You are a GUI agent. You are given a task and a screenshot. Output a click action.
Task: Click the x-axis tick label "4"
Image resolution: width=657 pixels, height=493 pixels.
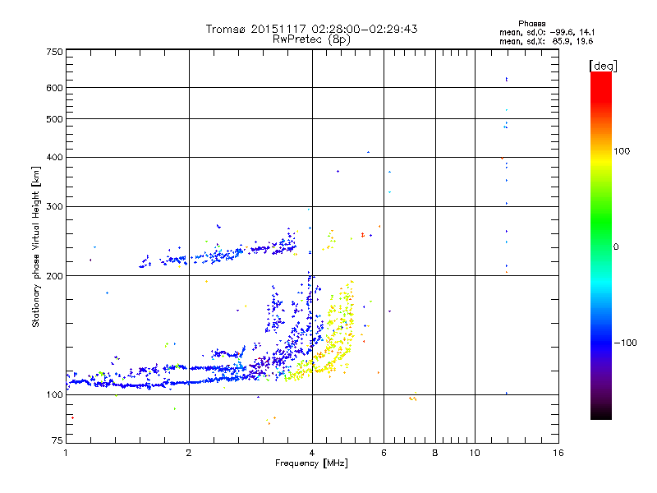pos(312,453)
